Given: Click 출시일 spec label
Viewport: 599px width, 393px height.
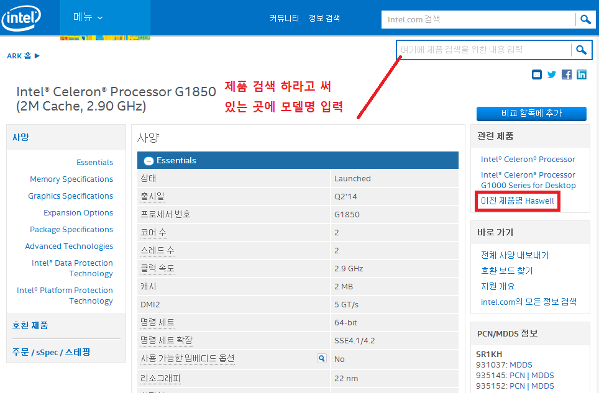Looking at the screenshot, I should 152,196.
